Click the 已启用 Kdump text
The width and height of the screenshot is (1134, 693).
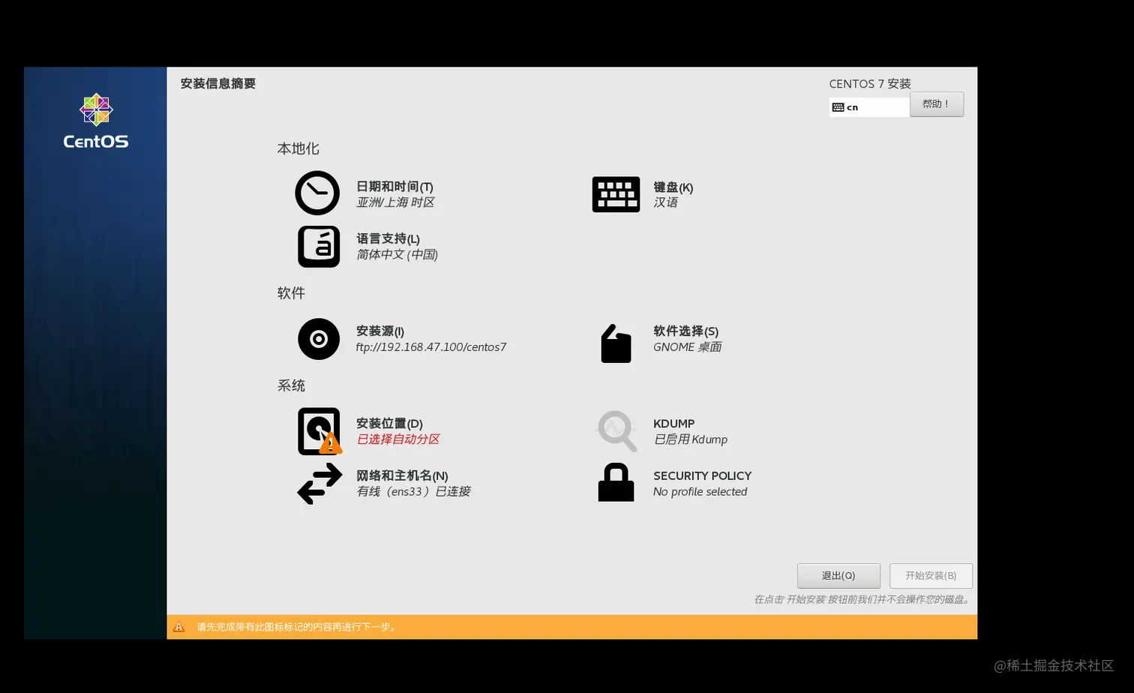[691, 439]
